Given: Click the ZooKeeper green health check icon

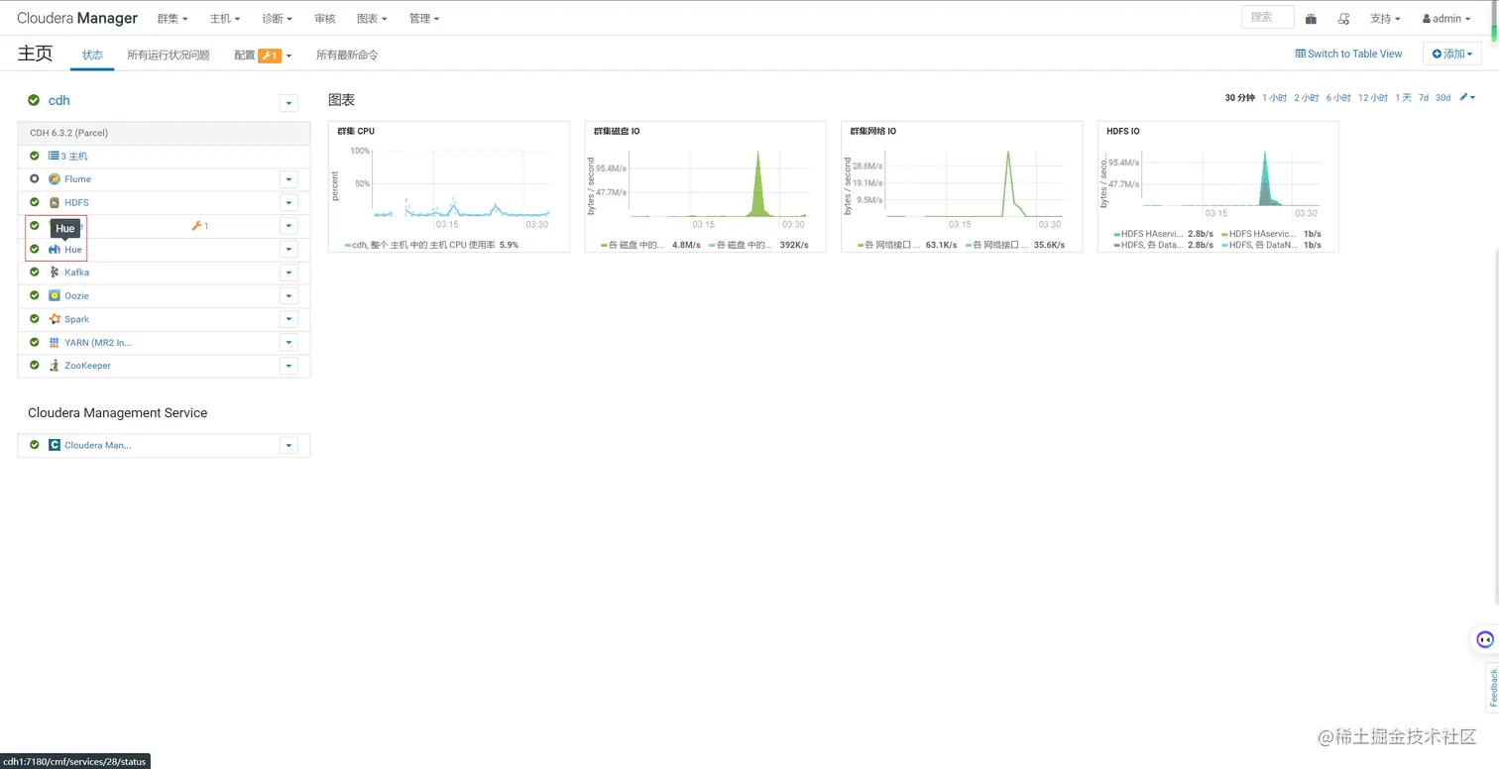Looking at the screenshot, I should 35,366.
